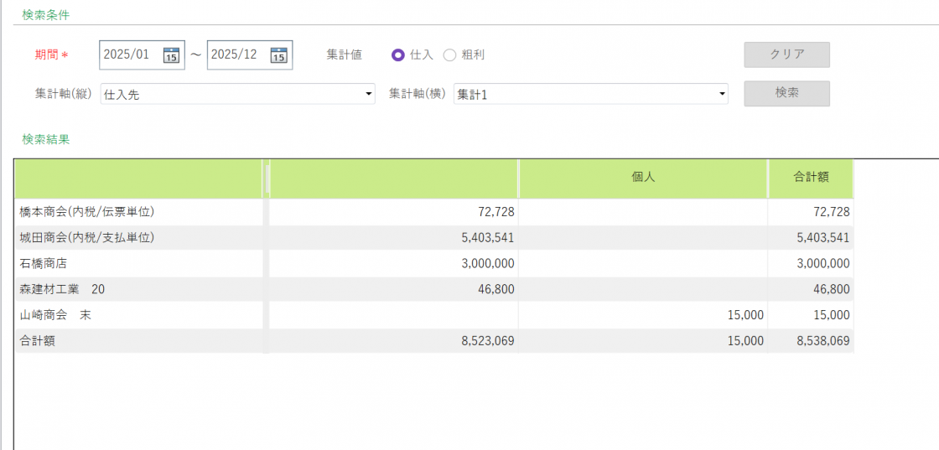
Task: Select the 仕入 radio button
Action: [398, 55]
